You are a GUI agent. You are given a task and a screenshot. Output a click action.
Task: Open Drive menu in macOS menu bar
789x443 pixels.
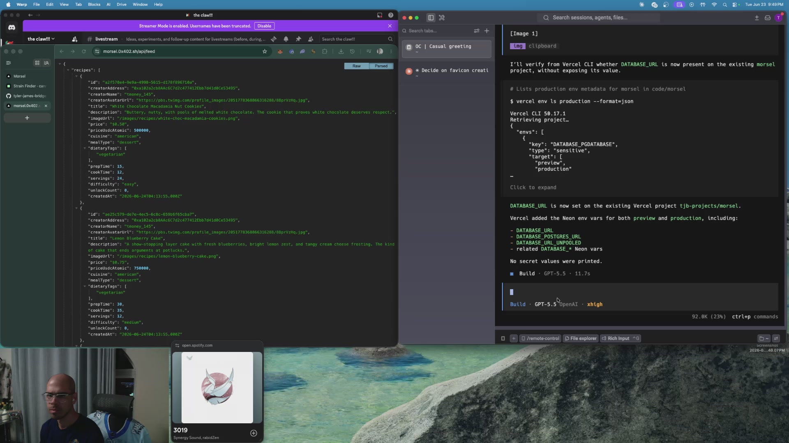click(x=122, y=5)
